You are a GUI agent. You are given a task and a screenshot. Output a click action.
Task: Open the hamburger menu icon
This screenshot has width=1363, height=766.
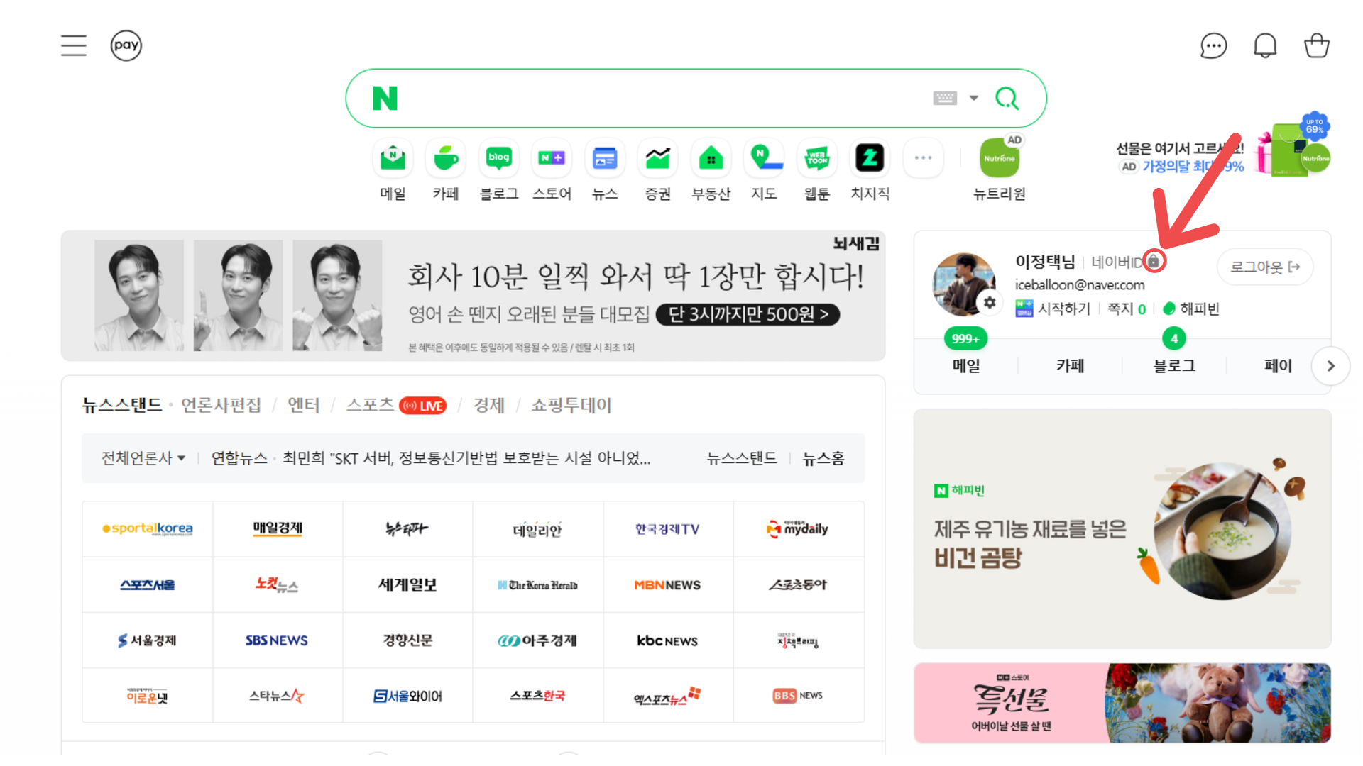pyautogui.click(x=74, y=45)
